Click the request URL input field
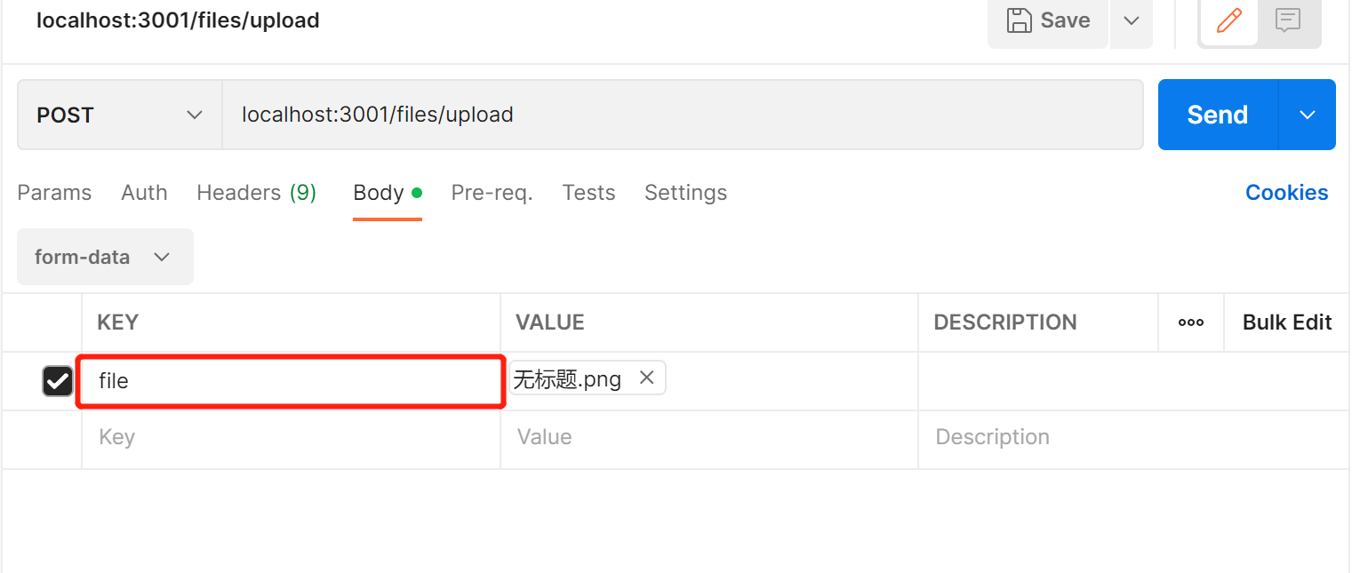The image size is (1368, 573). click(682, 115)
